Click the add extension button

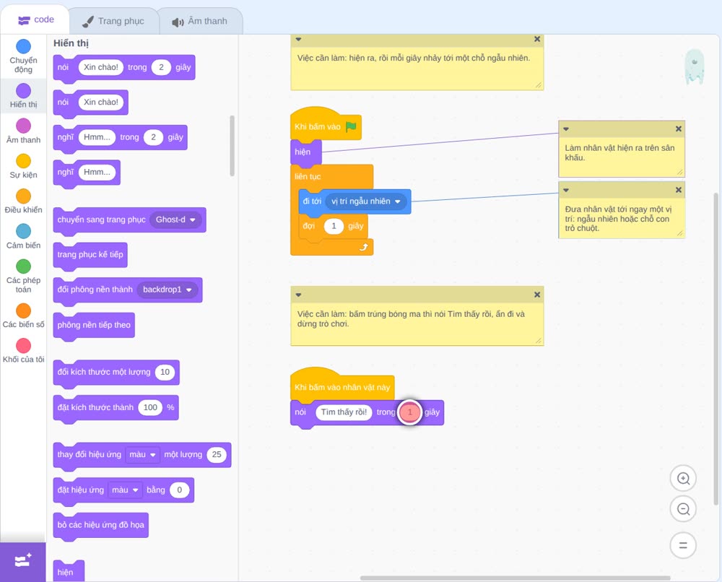pyautogui.click(x=23, y=561)
